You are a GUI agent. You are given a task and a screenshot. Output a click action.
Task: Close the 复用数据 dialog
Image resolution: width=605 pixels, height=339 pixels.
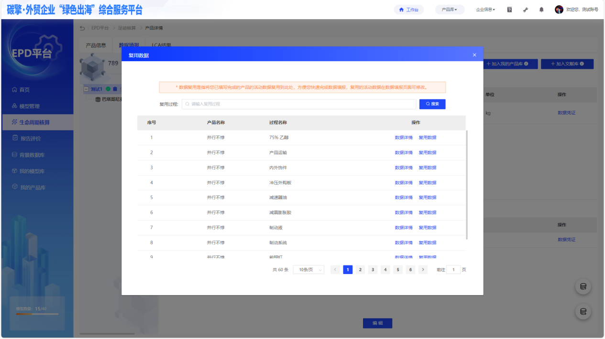[x=474, y=55]
